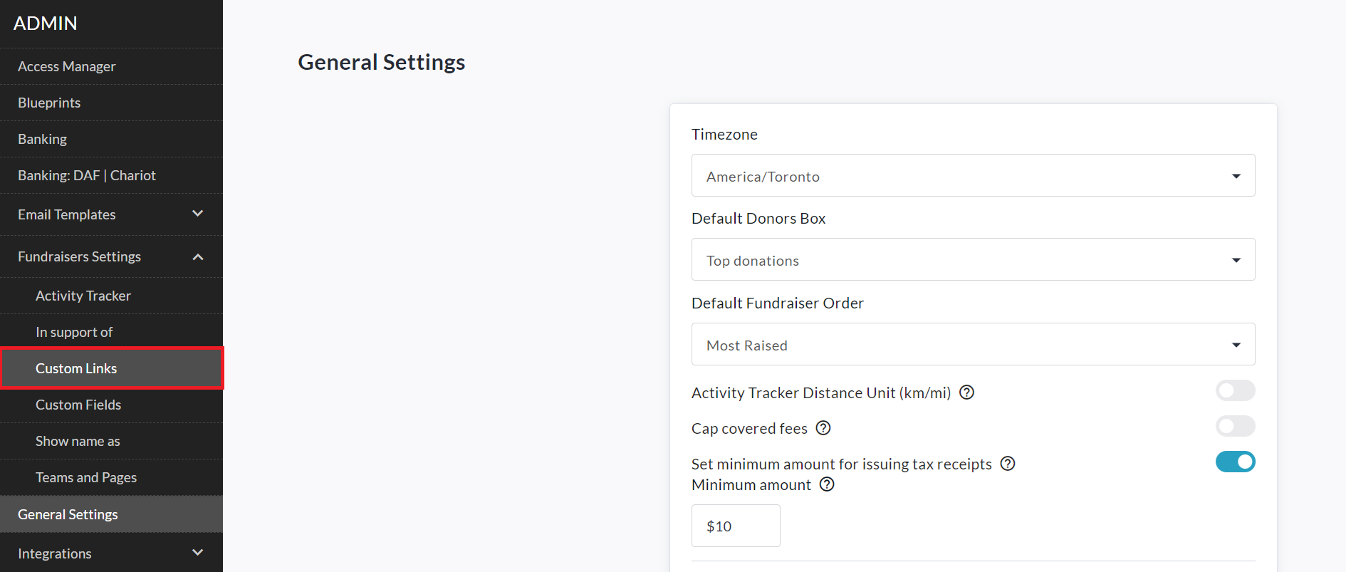This screenshot has width=1346, height=572.
Task: Click help icon beside Activity Tracker Distance Unit
Action: tap(966, 392)
